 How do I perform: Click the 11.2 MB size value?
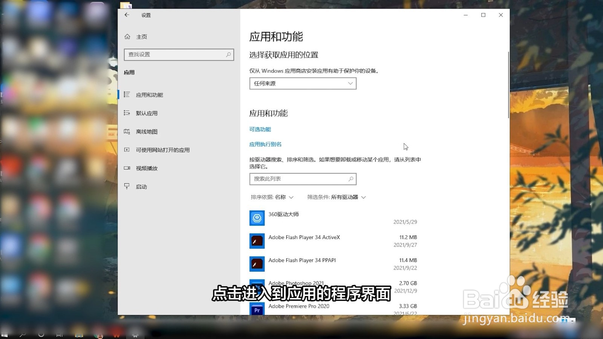(408, 237)
